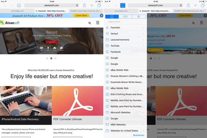Open Diverse Women's Clothing bookmark
This screenshot has width=207, height=138.
[x=126, y=76]
